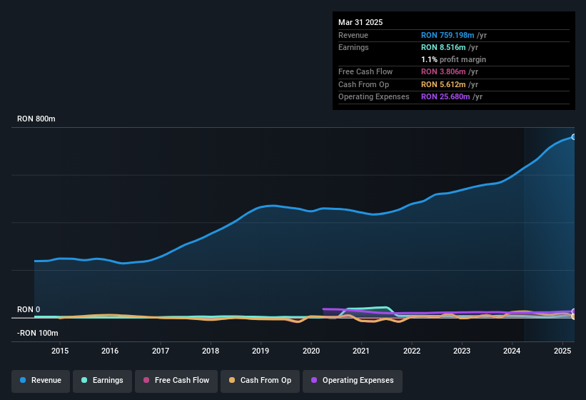
Task: Click the Mar 31 2025 tooltip date
Action: click(x=360, y=22)
